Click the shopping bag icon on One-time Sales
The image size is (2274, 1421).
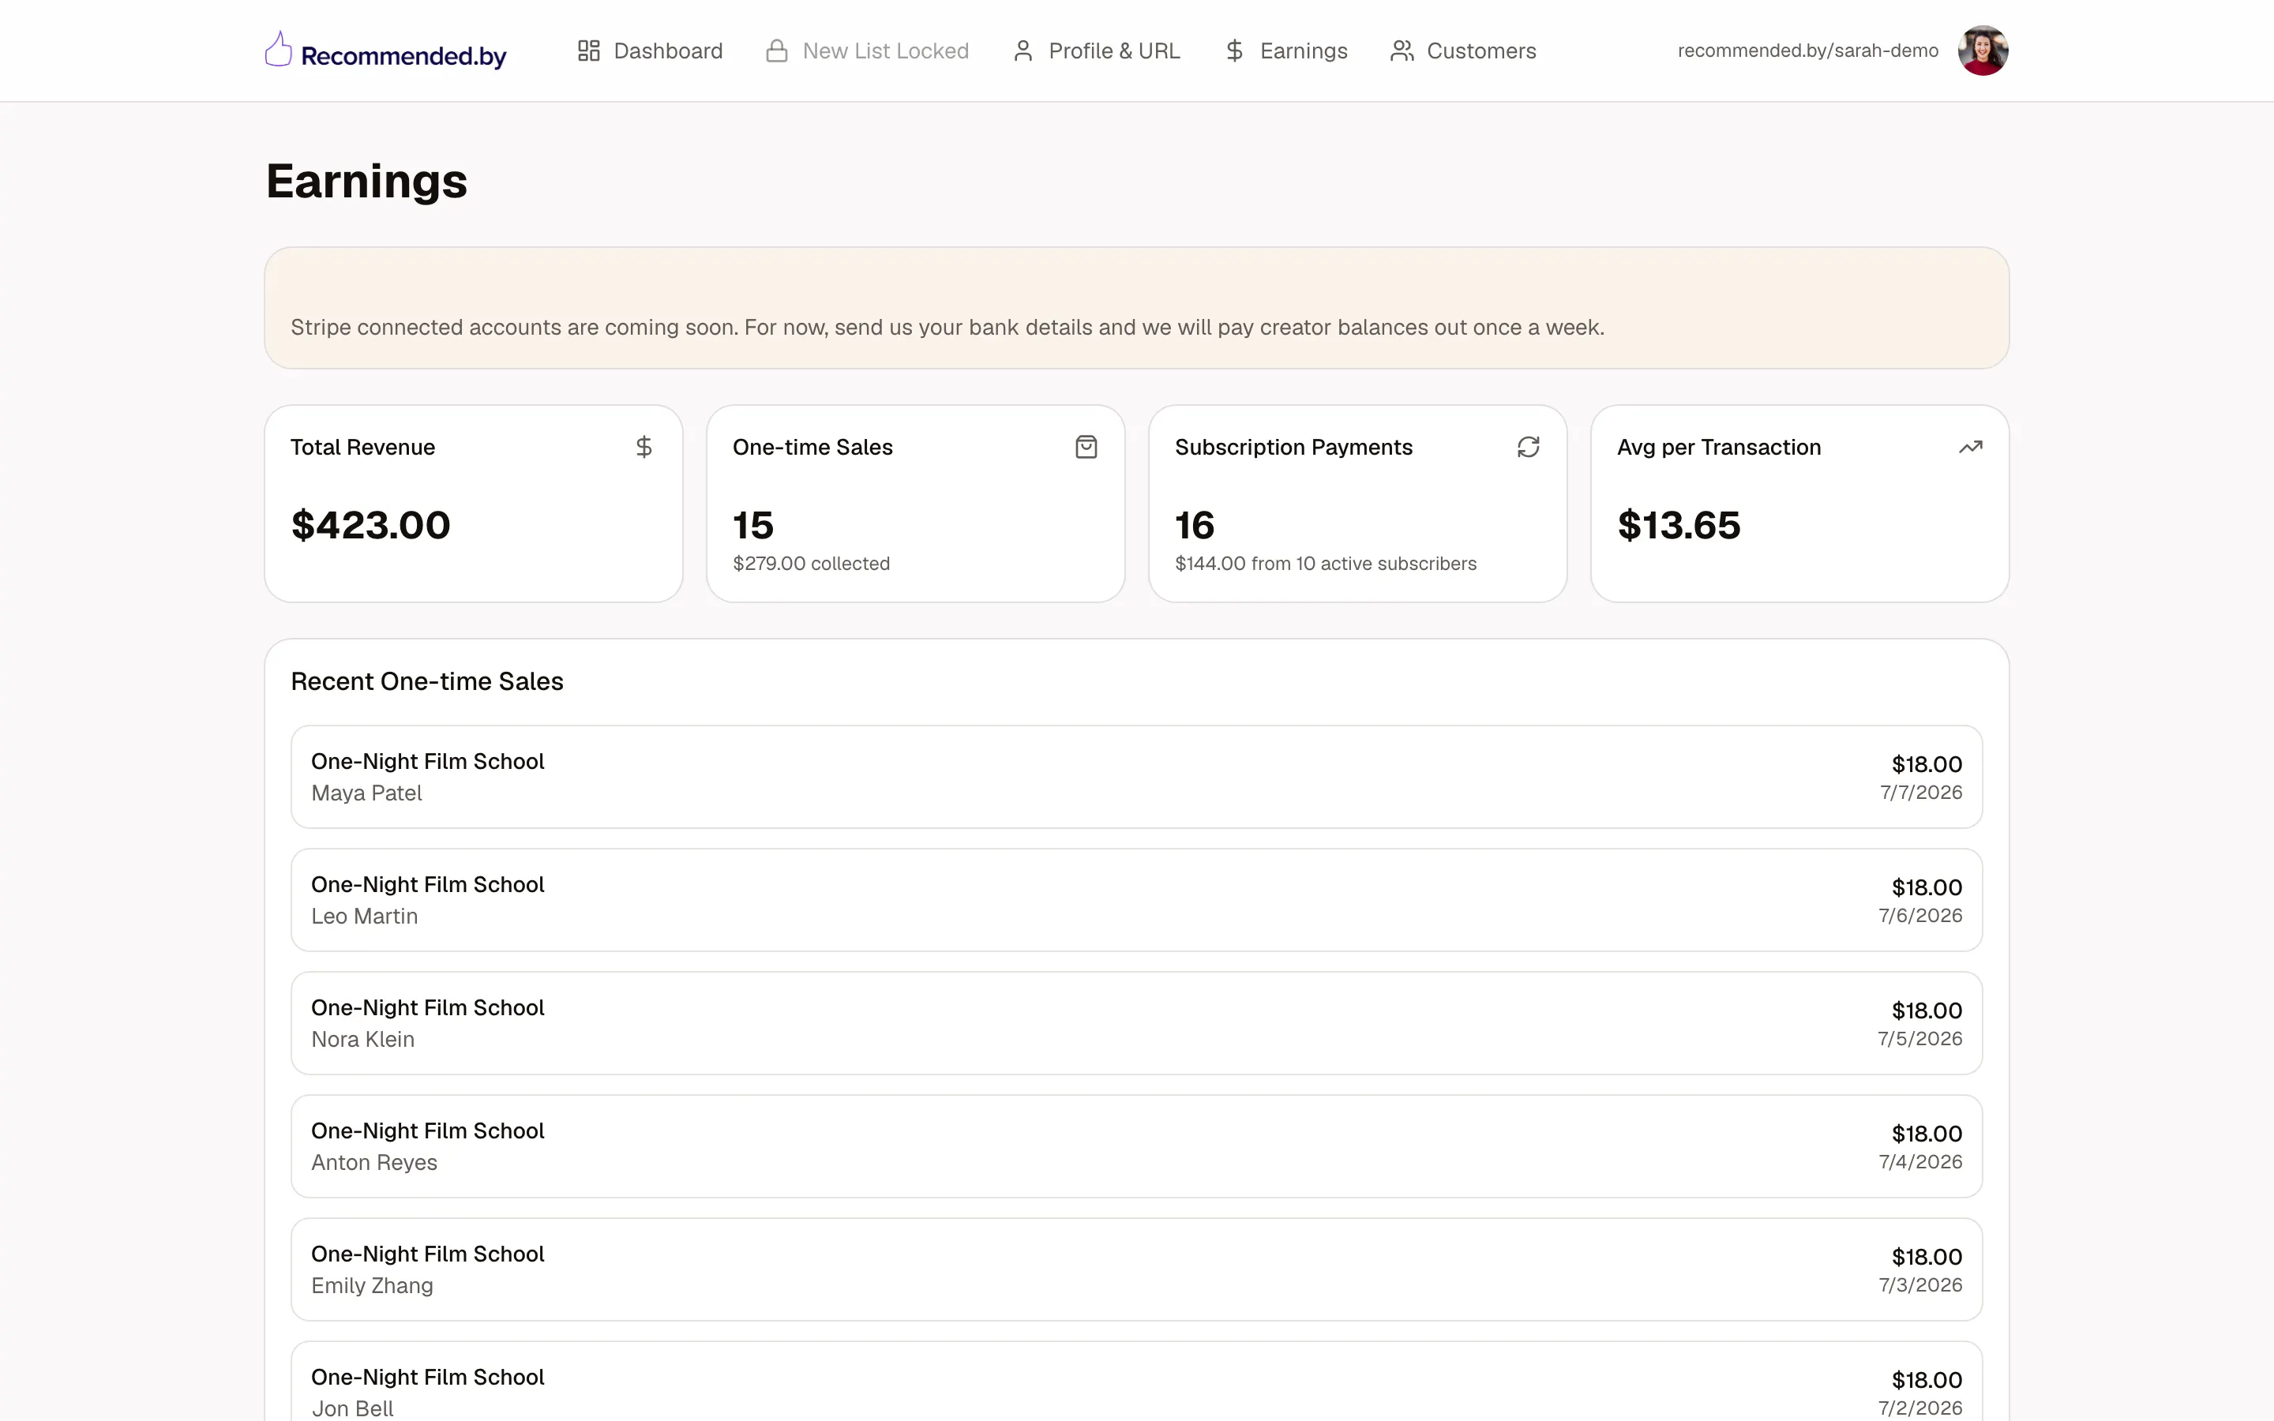pos(1086,448)
